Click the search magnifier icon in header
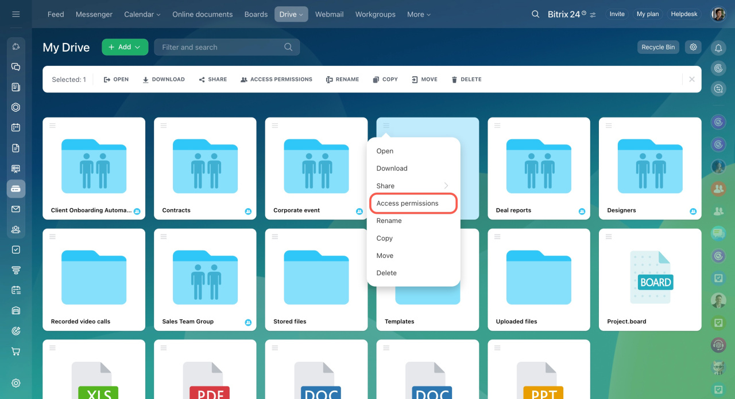Viewport: 735px width, 399px height. (x=535, y=14)
